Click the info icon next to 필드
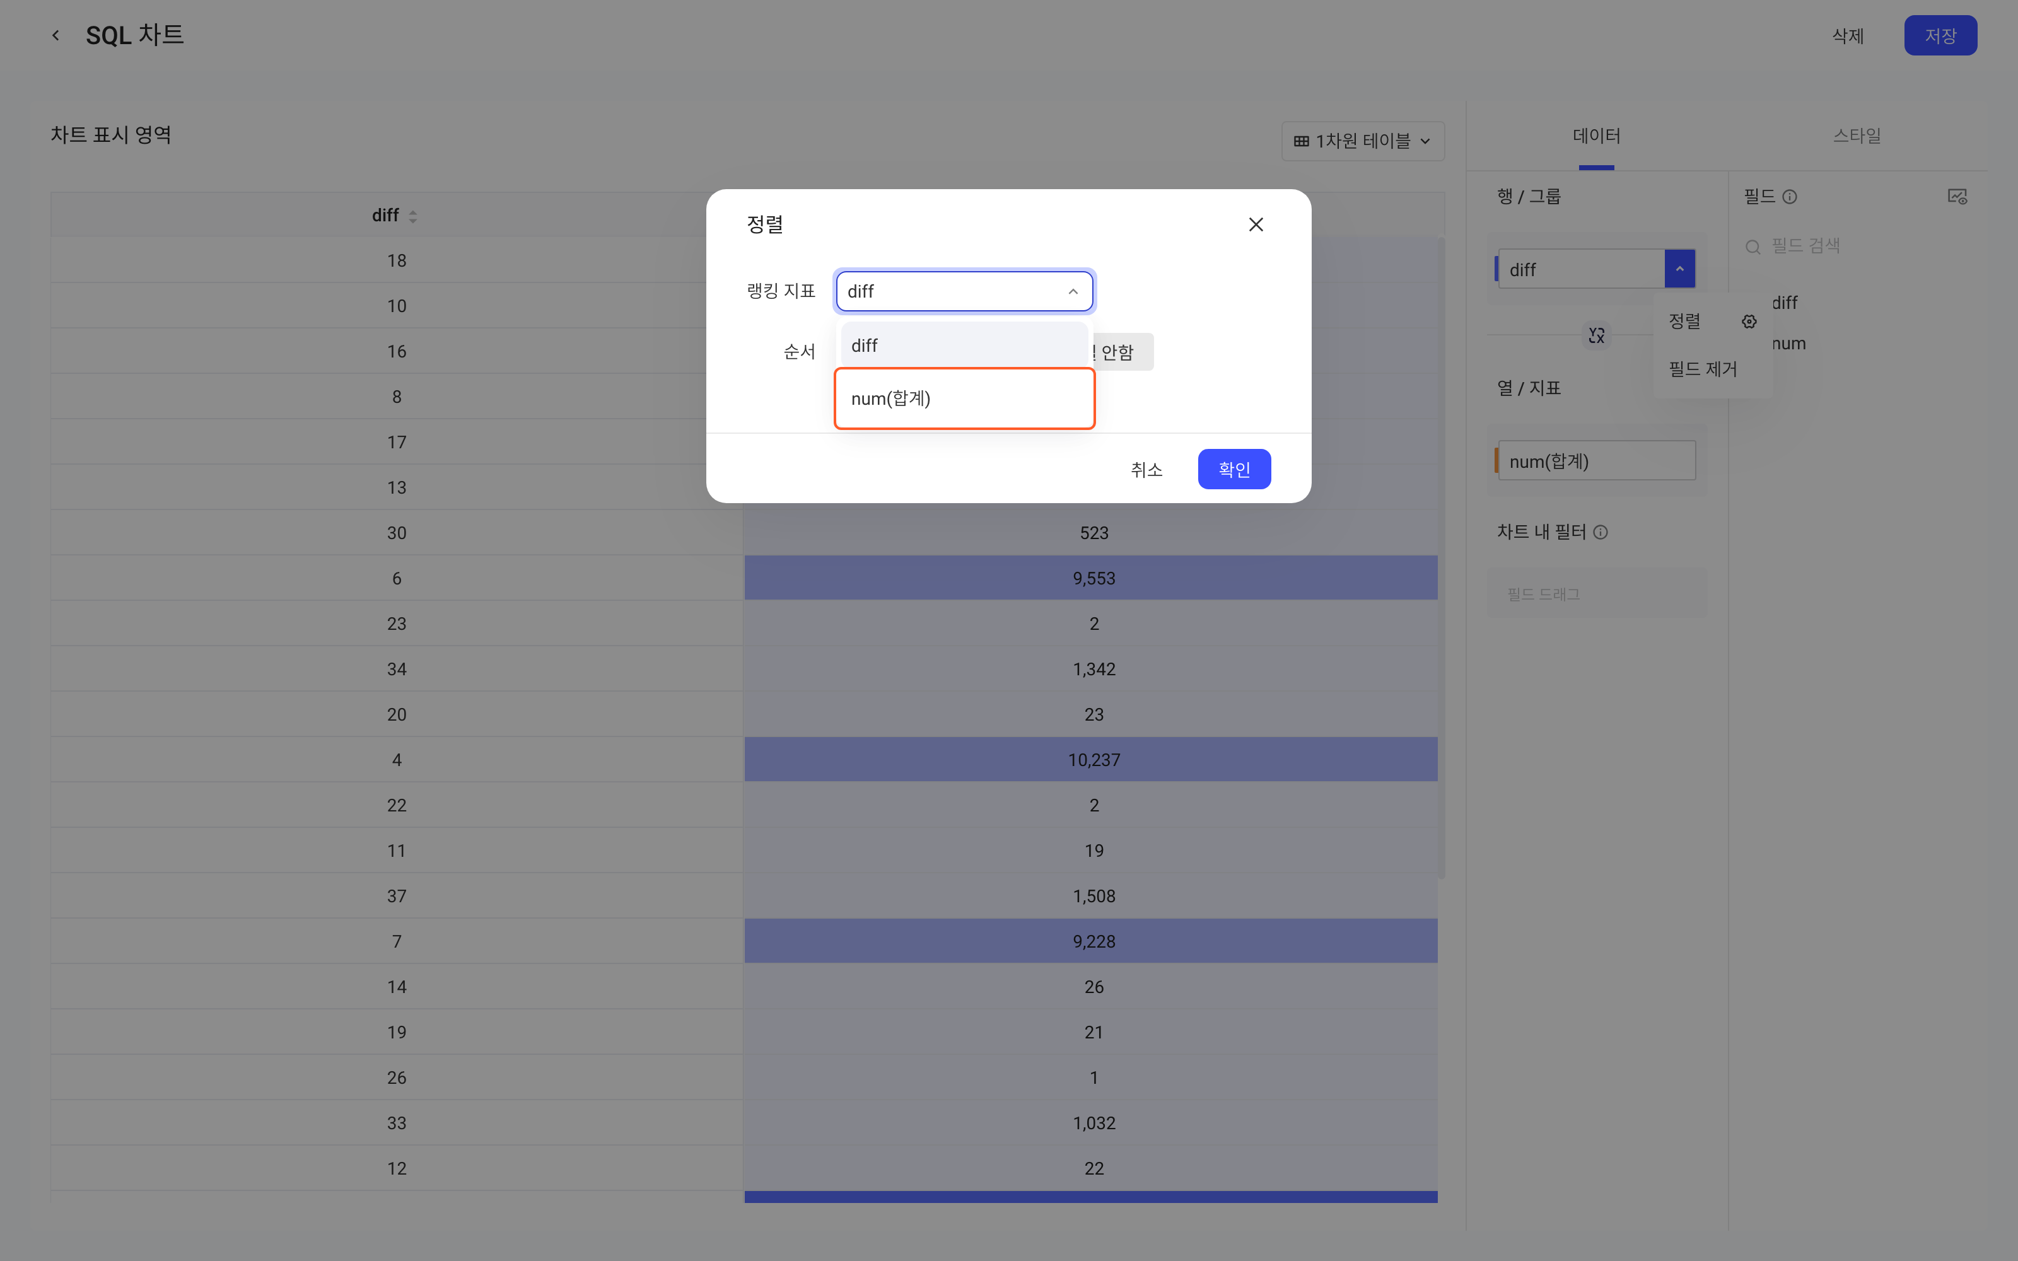2018x1261 pixels. pos(1790,197)
